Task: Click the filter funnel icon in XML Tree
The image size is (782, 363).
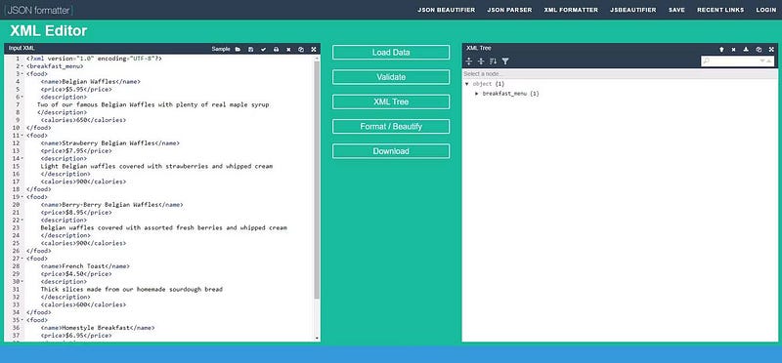Action: tap(505, 61)
